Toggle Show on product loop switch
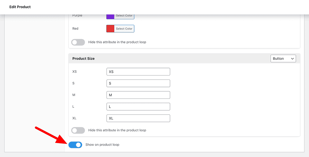 coord(75,145)
